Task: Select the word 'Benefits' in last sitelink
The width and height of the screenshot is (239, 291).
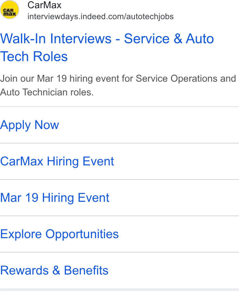Action: pos(86,270)
